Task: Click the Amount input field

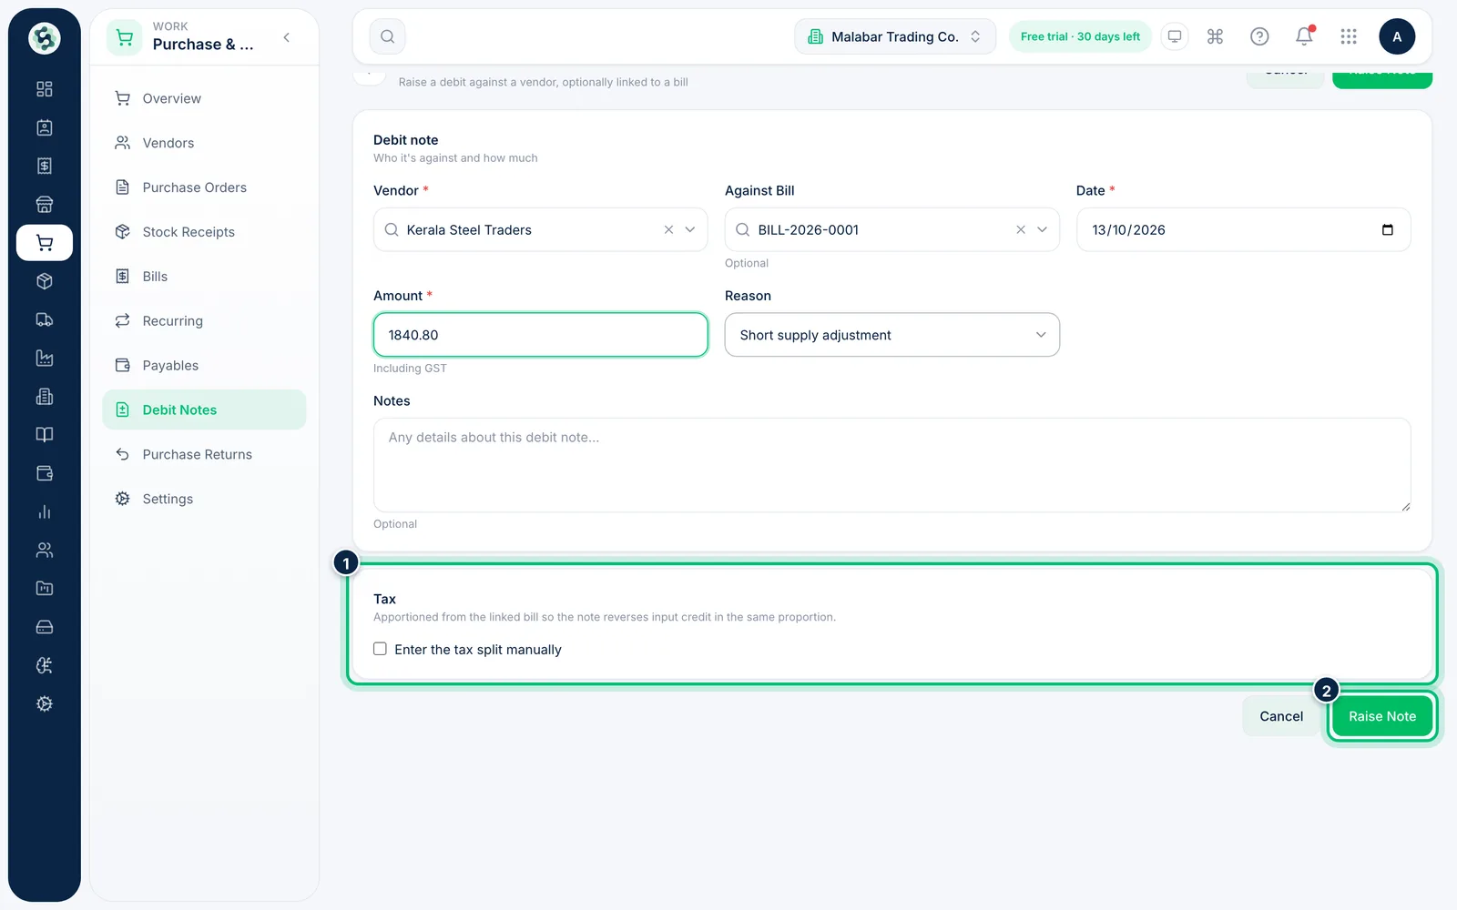Action: pyautogui.click(x=540, y=335)
